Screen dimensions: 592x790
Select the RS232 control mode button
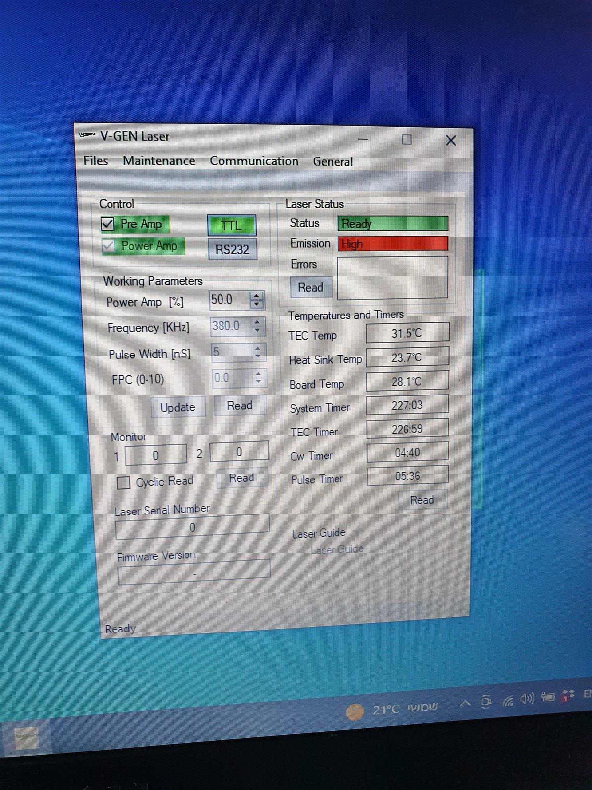232,249
